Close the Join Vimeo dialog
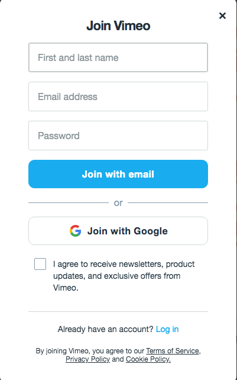The height and width of the screenshot is (380, 237). [x=222, y=16]
